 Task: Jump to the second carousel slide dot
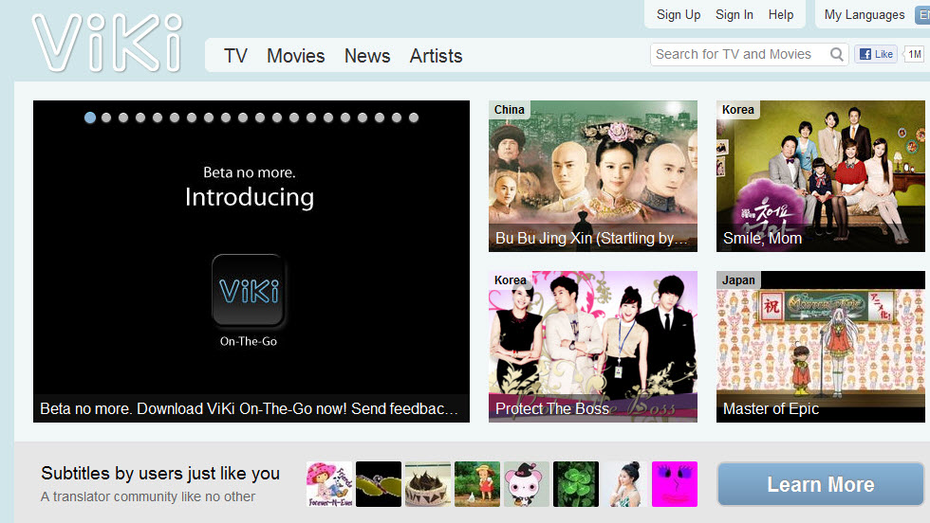(107, 117)
